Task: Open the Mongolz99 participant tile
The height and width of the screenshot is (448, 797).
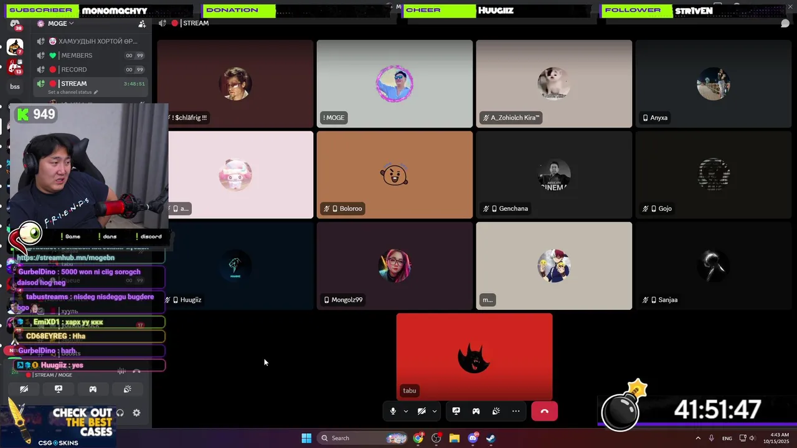Action: pos(395,266)
